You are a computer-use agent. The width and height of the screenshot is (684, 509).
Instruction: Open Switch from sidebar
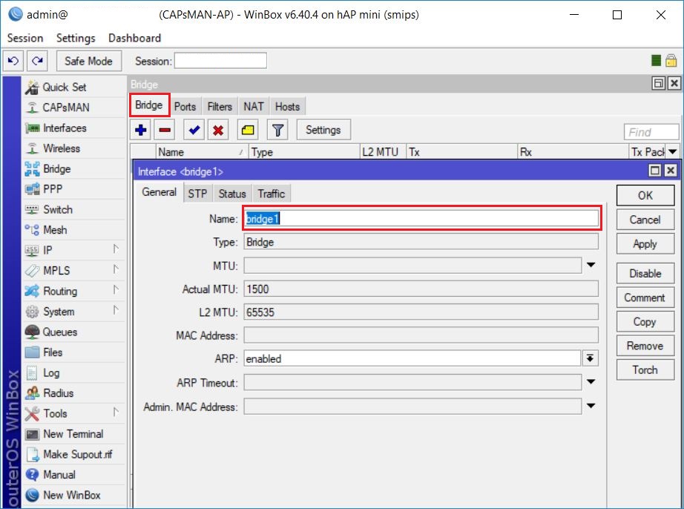73,210
